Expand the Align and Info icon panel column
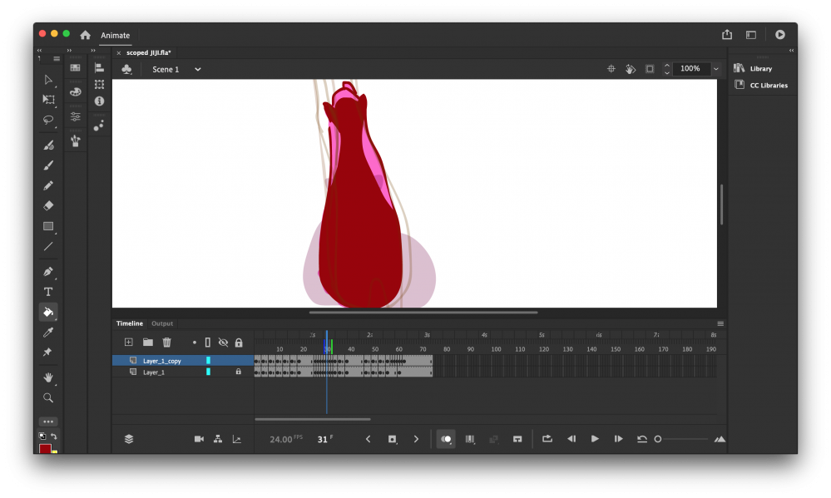This screenshot has width=831, height=498. point(92,51)
